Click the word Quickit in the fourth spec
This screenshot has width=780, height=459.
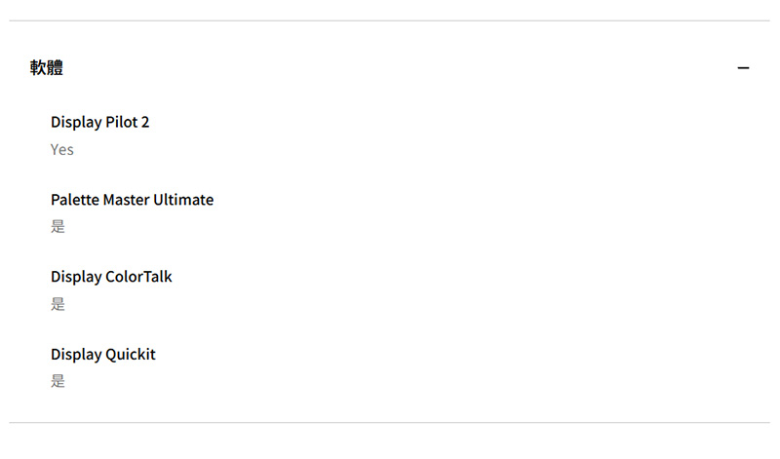pyautogui.click(x=131, y=355)
